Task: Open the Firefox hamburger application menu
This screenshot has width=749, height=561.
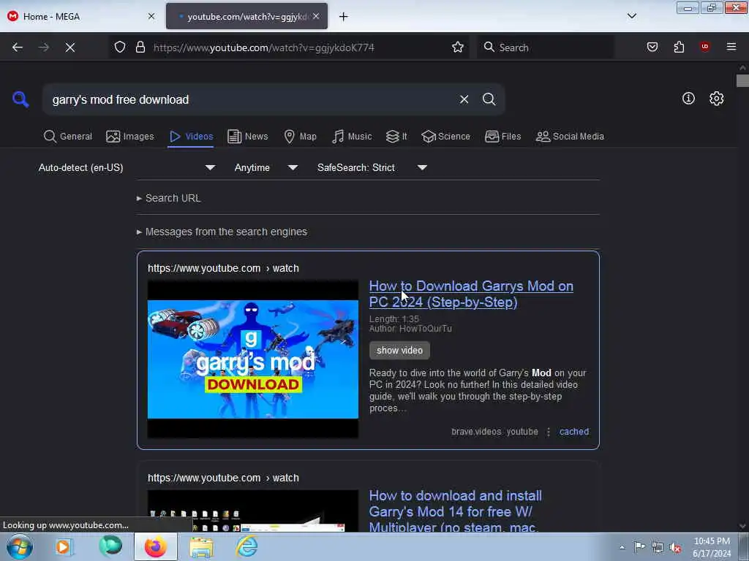Action: [731, 47]
